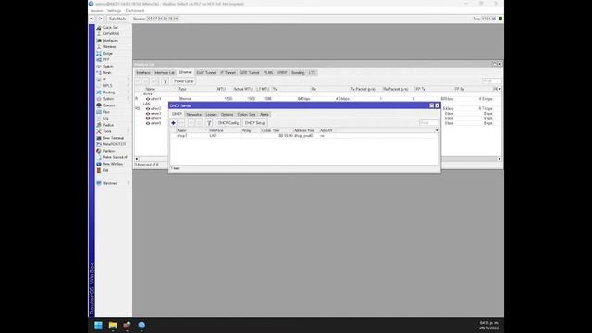Add a new DHCP server with plus icon
This screenshot has width=592, height=333.
pos(173,123)
